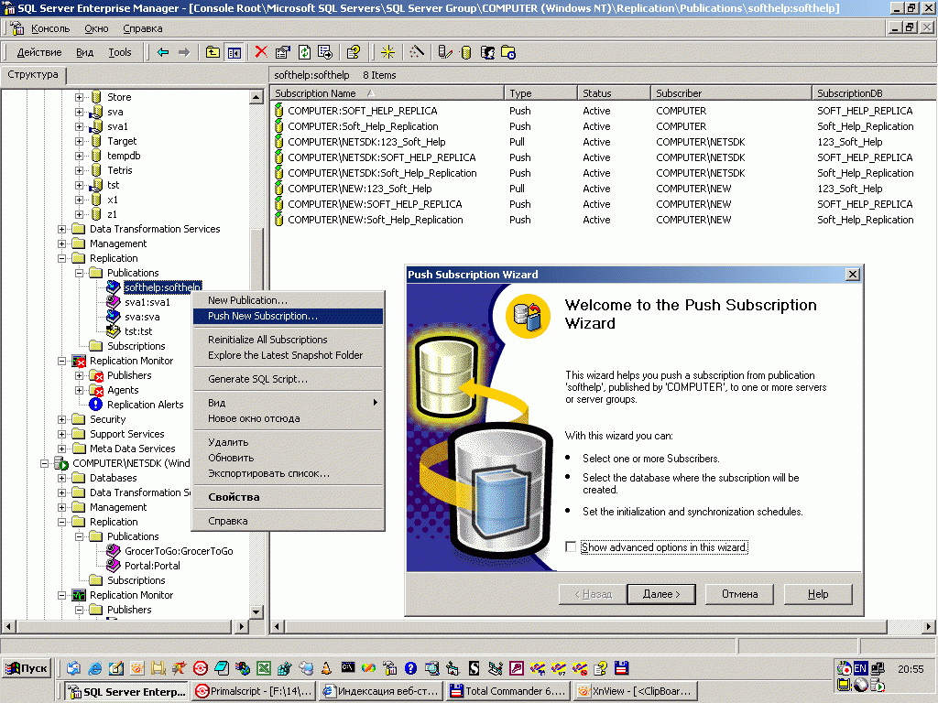Close the Push Subscription Wizard dialog
The height and width of the screenshot is (703, 938).
(853, 275)
